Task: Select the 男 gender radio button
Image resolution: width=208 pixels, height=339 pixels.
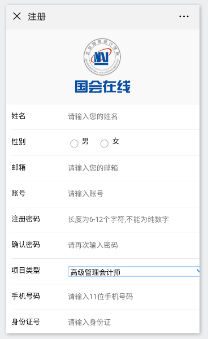Action: pyautogui.click(x=74, y=144)
